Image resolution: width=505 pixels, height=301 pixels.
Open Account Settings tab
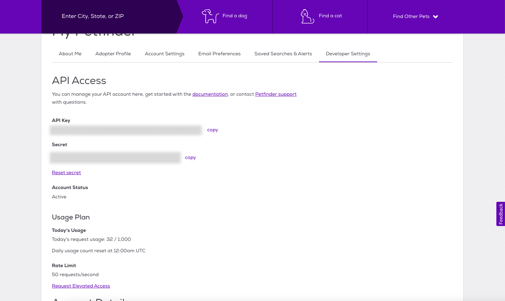pos(165,54)
